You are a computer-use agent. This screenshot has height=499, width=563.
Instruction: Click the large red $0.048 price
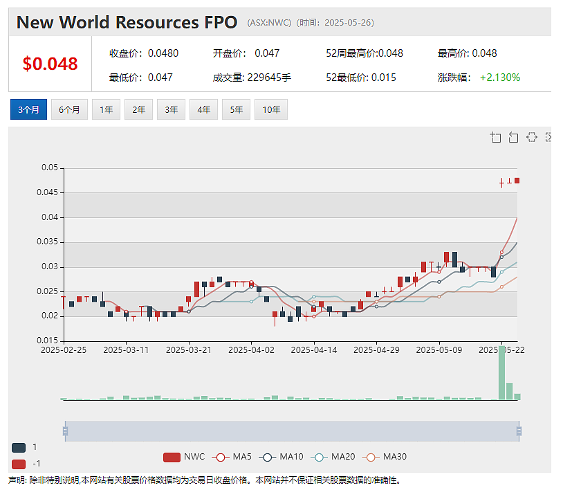tap(50, 64)
